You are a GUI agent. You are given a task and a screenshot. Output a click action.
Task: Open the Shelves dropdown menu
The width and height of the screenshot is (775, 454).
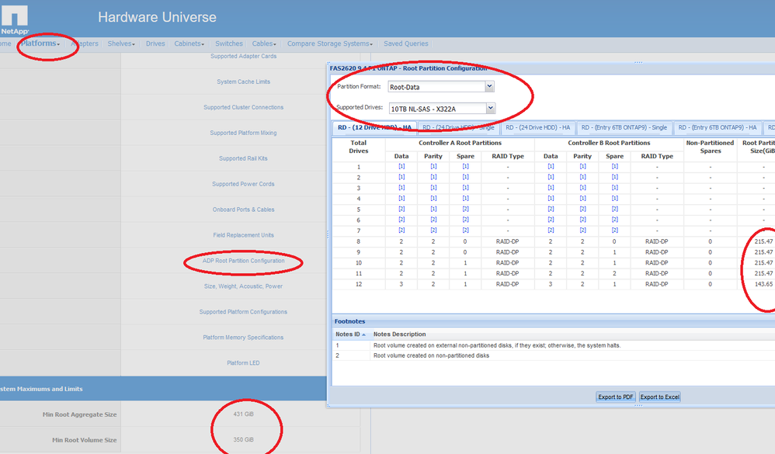click(121, 43)
